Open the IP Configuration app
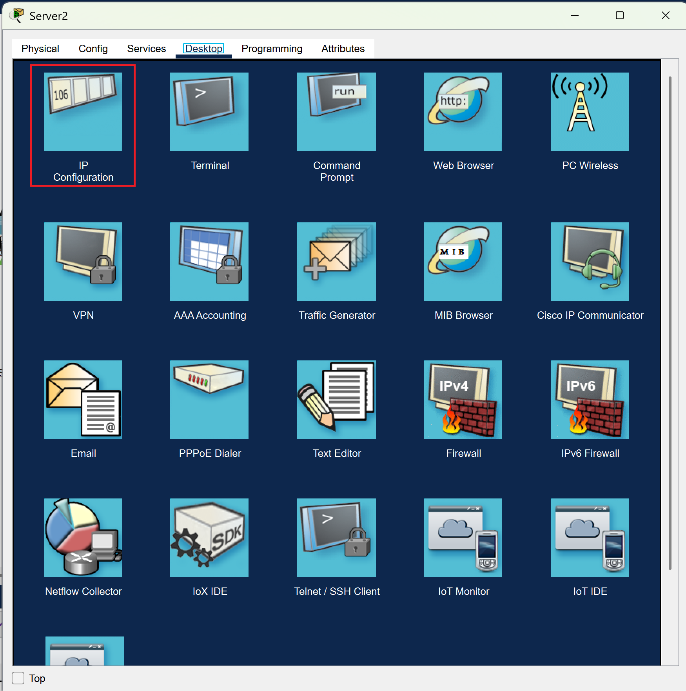The image size is (686, 691). click(x=83, y=112)
